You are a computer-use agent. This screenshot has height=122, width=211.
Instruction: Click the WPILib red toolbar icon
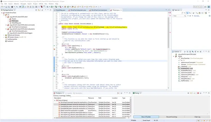click(41, 7)
